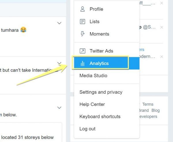Open Profile from the dropdown menu
The width and height of the screenshot is (173, 142).
(x=107, y=9)
